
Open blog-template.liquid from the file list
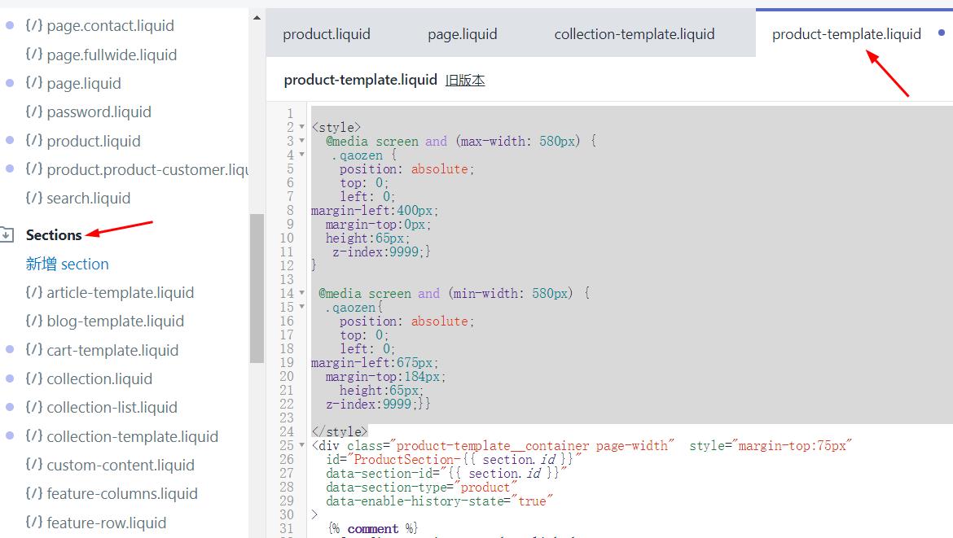click(115, 321)
